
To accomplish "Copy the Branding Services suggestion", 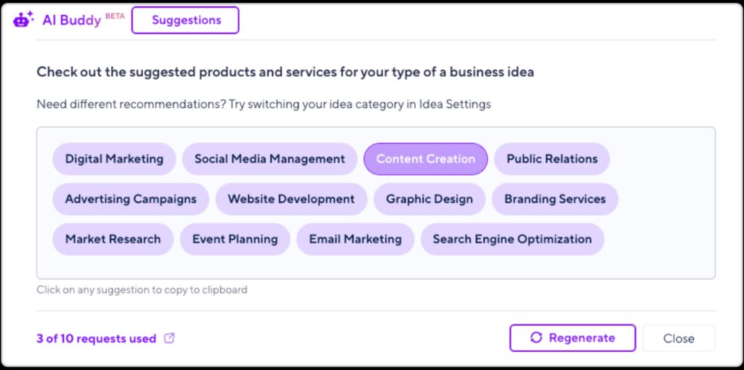I will [x=554, y=199].
